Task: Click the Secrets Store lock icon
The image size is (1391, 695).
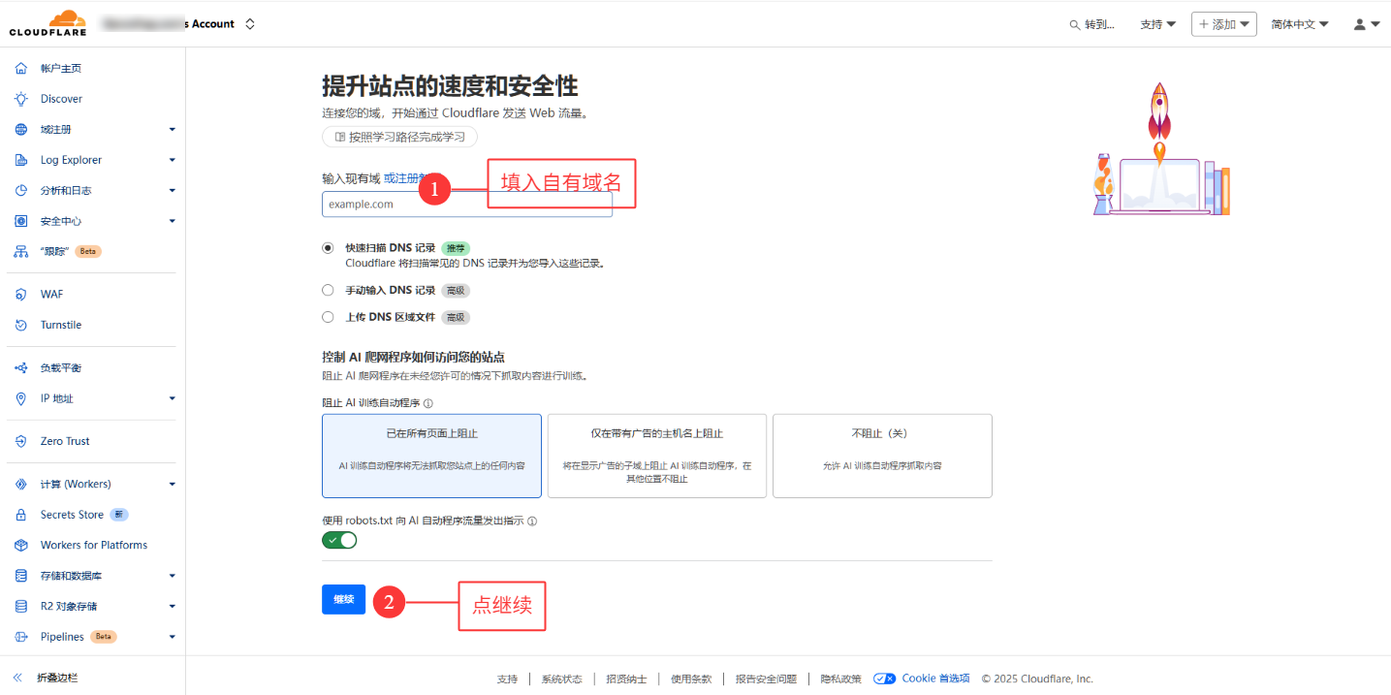Action: pos(21,515)
